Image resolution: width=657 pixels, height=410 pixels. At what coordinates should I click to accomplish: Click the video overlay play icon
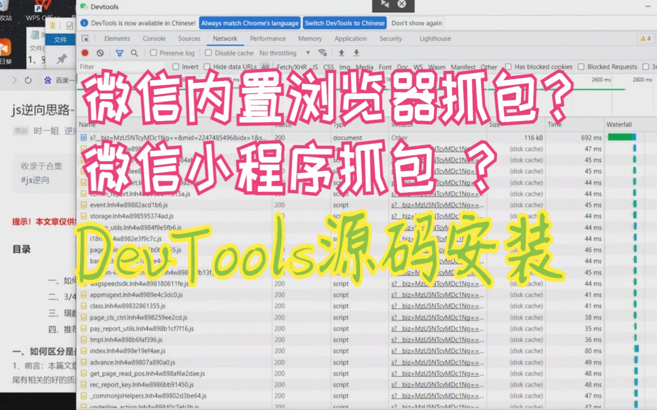[x=385, y=4]
